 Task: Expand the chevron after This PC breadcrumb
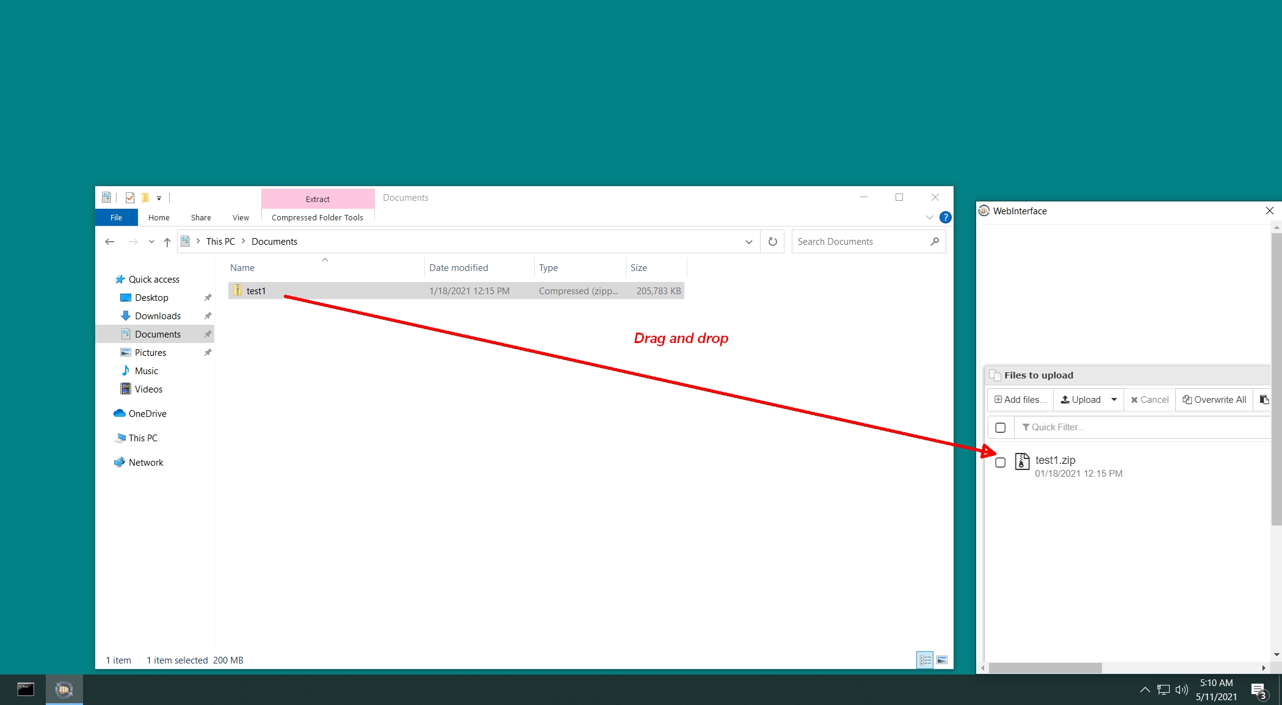pos(243,242)
